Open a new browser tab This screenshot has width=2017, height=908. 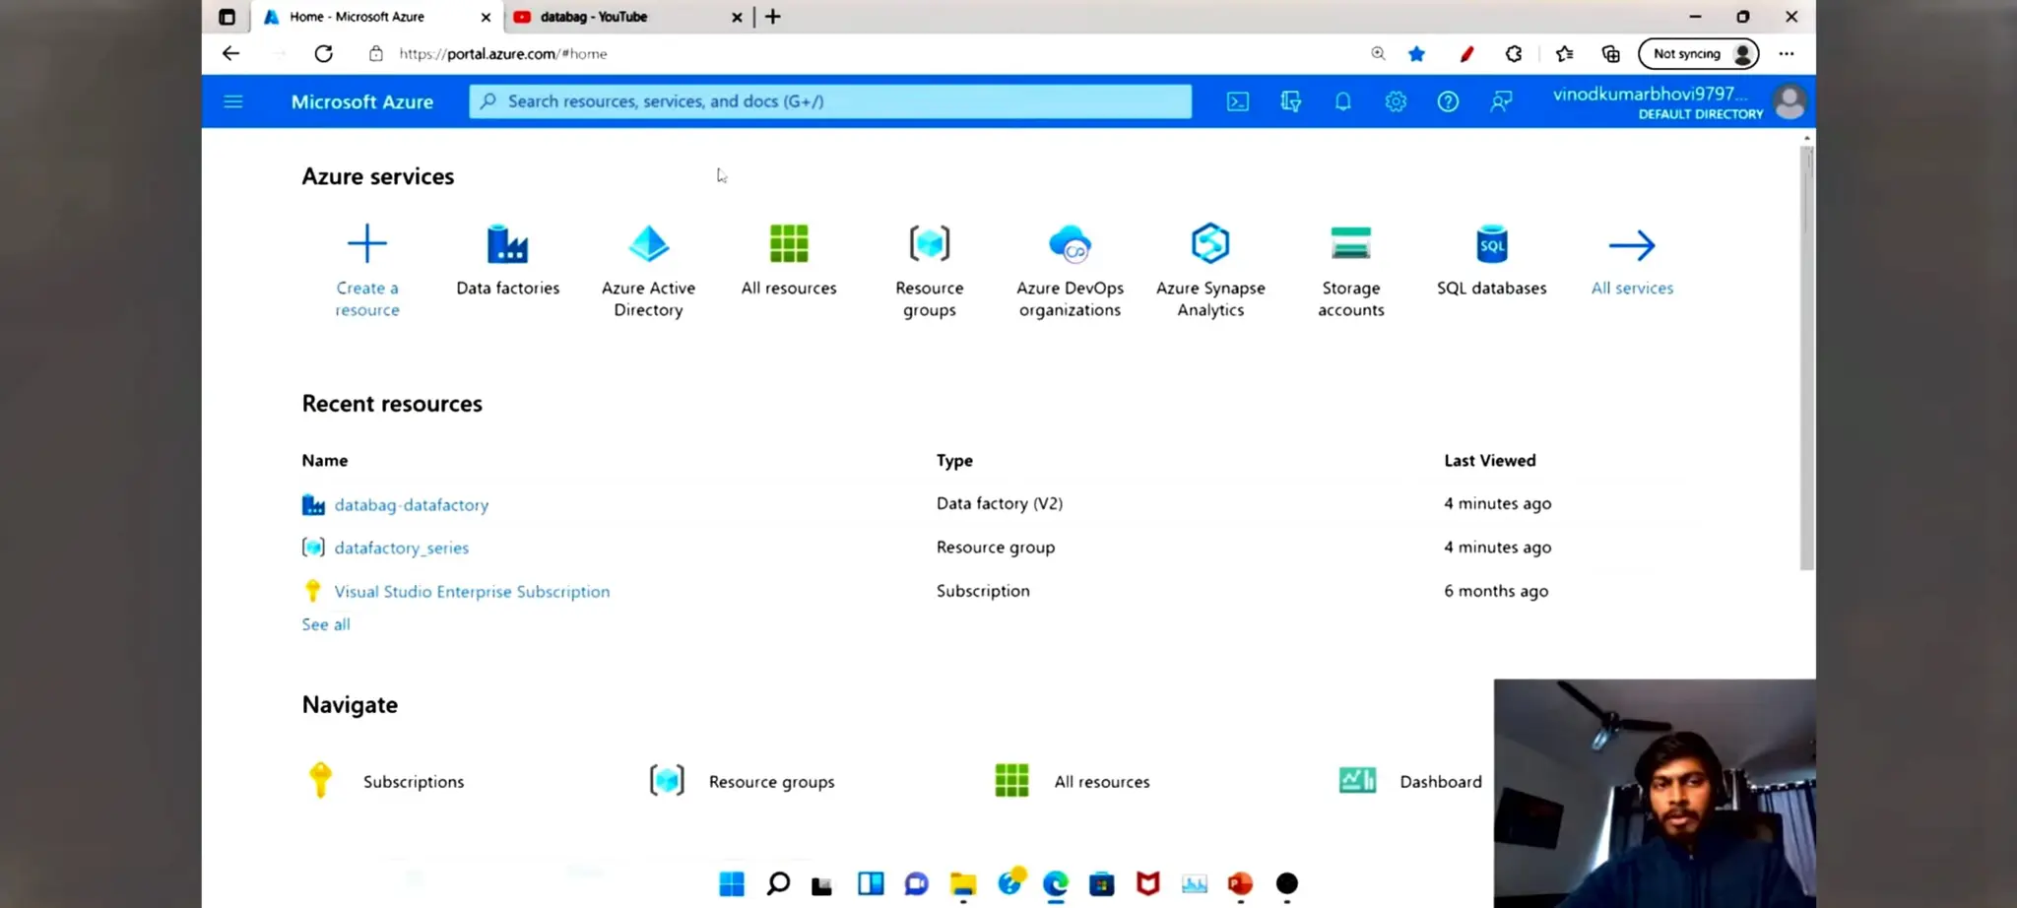point(773,17)
